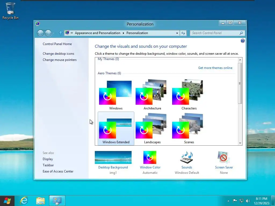
Task: Go to Control Panel Home
Action: click(57, 44)
